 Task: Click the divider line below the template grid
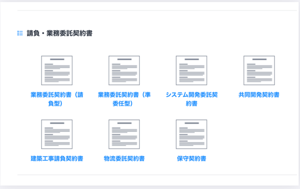click(x=157, y=174)
